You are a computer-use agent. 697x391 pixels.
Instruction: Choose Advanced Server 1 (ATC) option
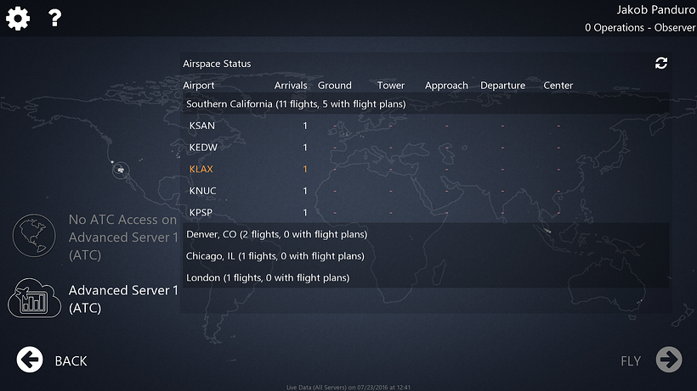123,299
